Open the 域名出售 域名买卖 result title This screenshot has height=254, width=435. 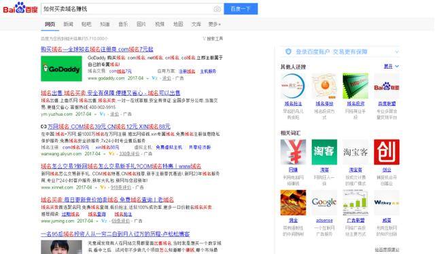tap(110, 92)
